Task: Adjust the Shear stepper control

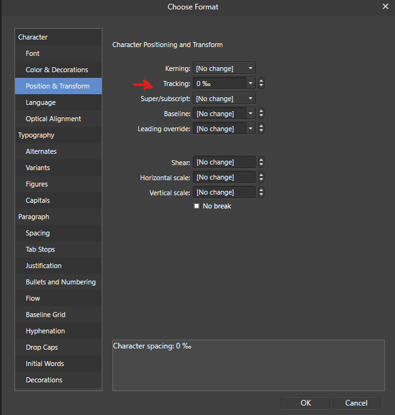Action: tap(261, 162)
